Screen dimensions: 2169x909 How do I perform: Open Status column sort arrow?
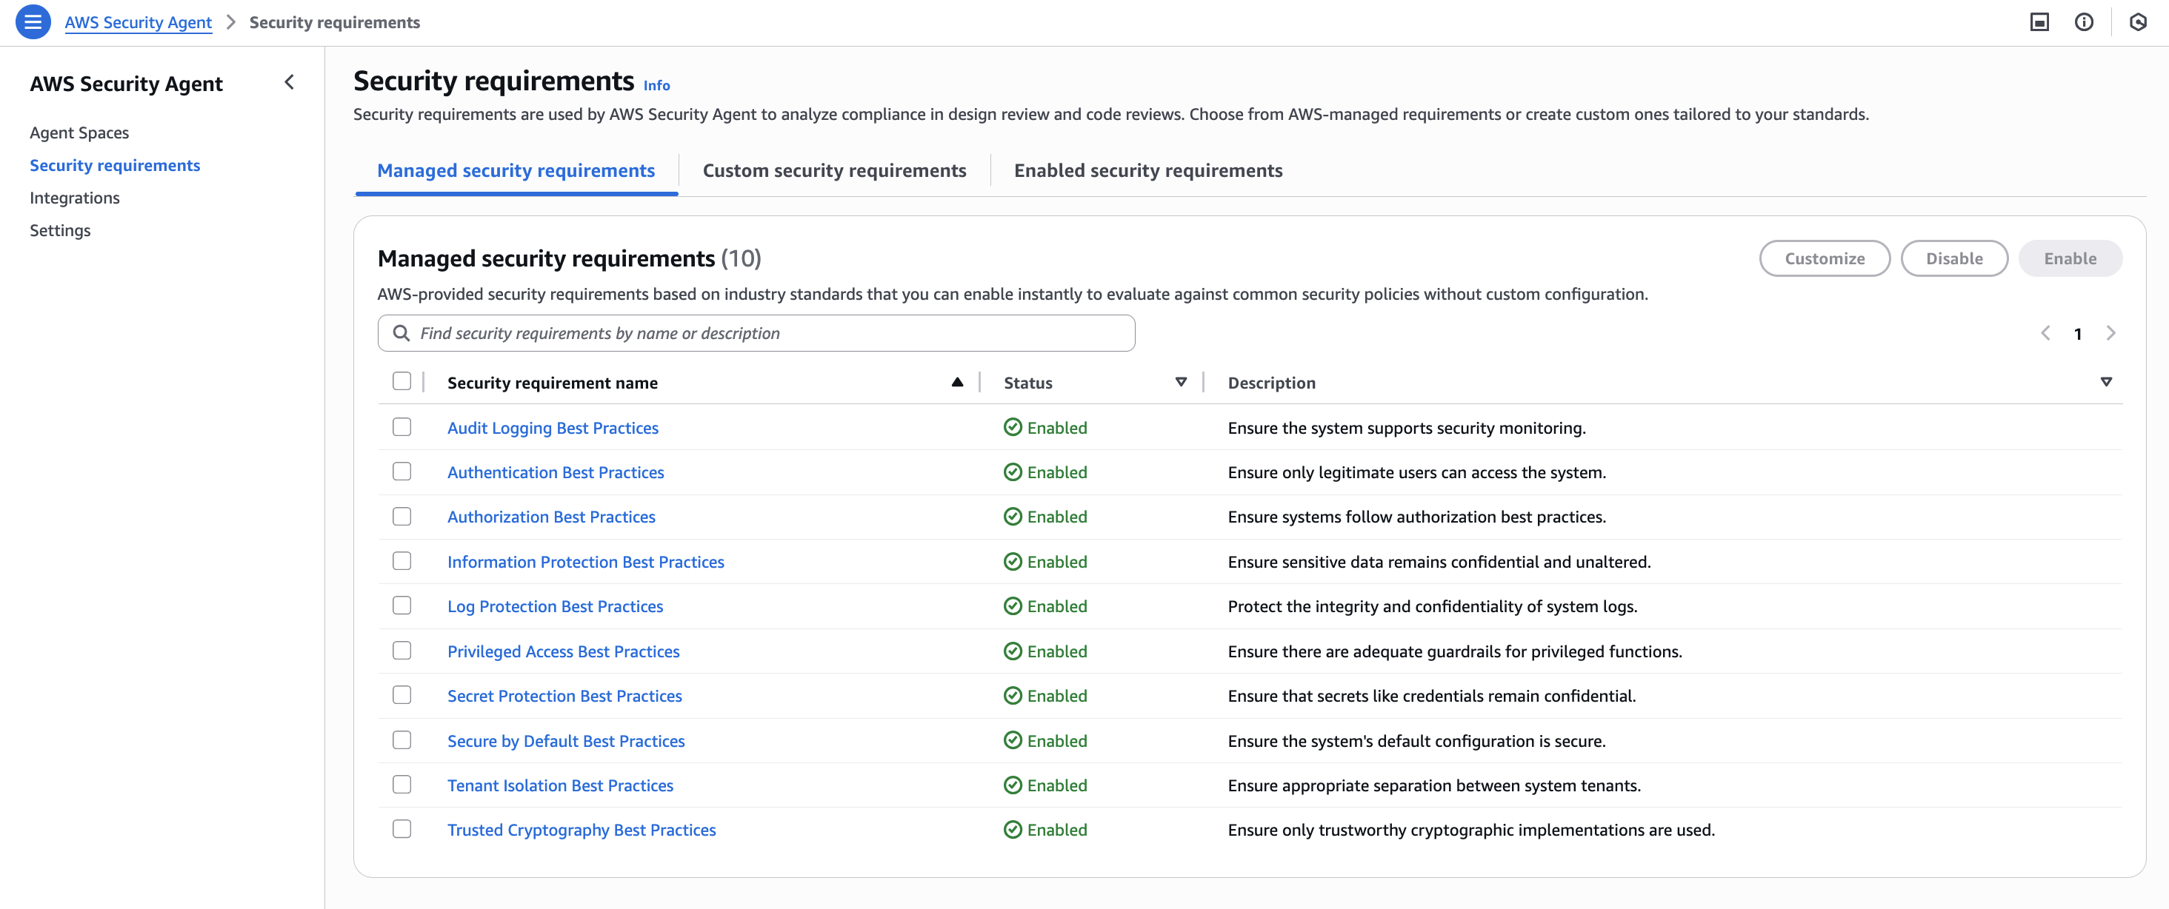tap(1181, 382)
